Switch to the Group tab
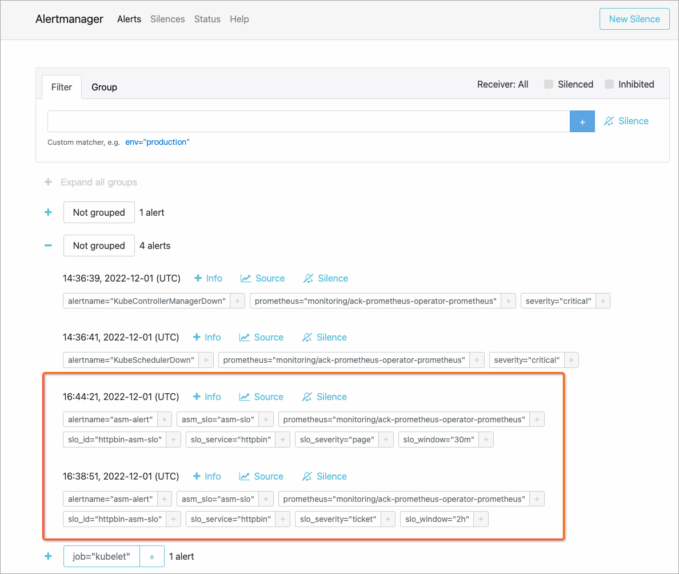The height and width of the screenshot is (574, 679). [x=105, y=87]
